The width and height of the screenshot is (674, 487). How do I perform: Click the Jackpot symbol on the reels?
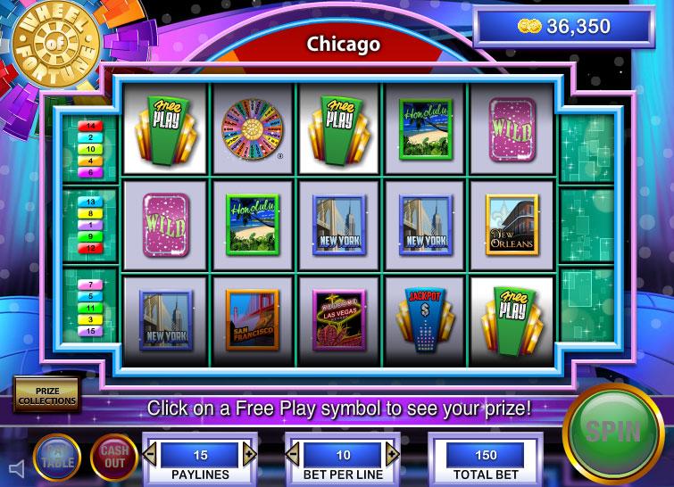pyautogui.click(x=425, y=321)
